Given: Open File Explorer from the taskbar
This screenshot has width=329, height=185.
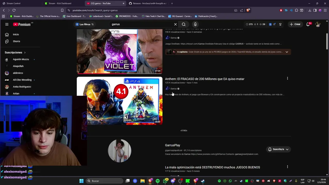Looking at the screenshot, I should [x=142, y=181].
